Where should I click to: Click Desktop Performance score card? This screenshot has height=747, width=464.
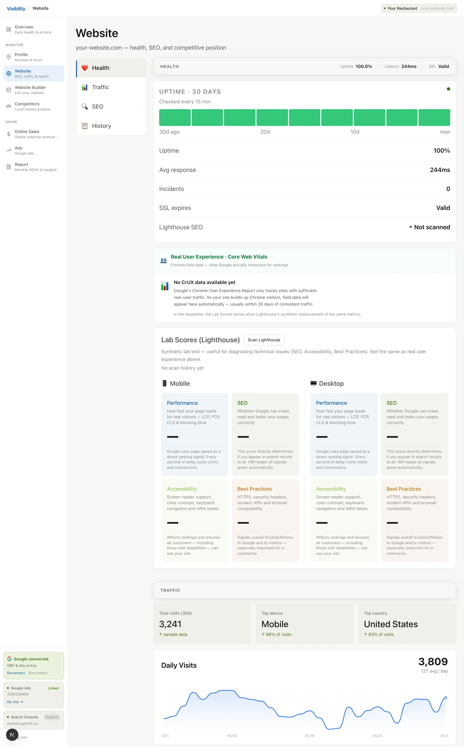(344, 434)
